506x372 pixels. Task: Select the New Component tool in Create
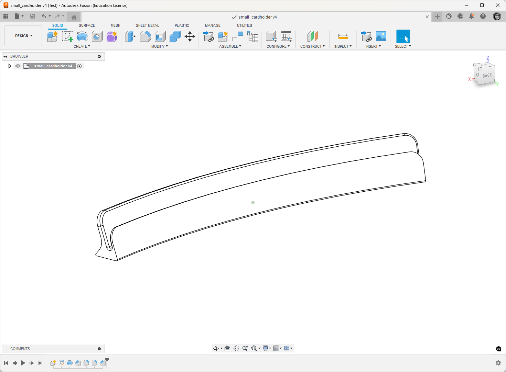53,36
